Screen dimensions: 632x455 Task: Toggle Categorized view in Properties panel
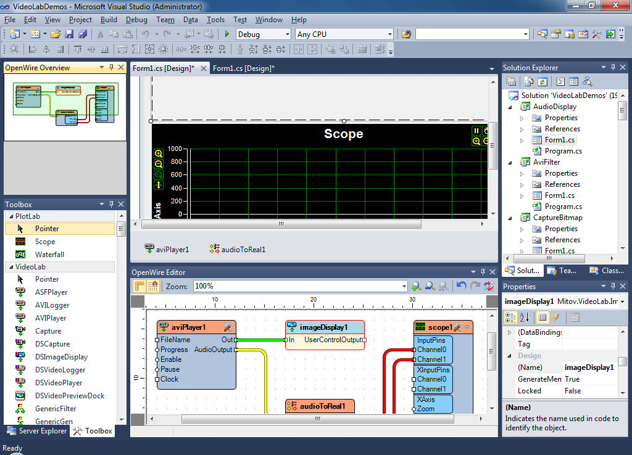tap(510, 318)
